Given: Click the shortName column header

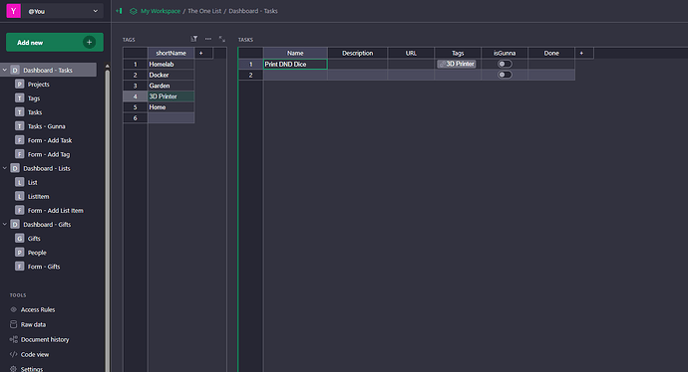Looking at the screenshot, I should point(172,53).
